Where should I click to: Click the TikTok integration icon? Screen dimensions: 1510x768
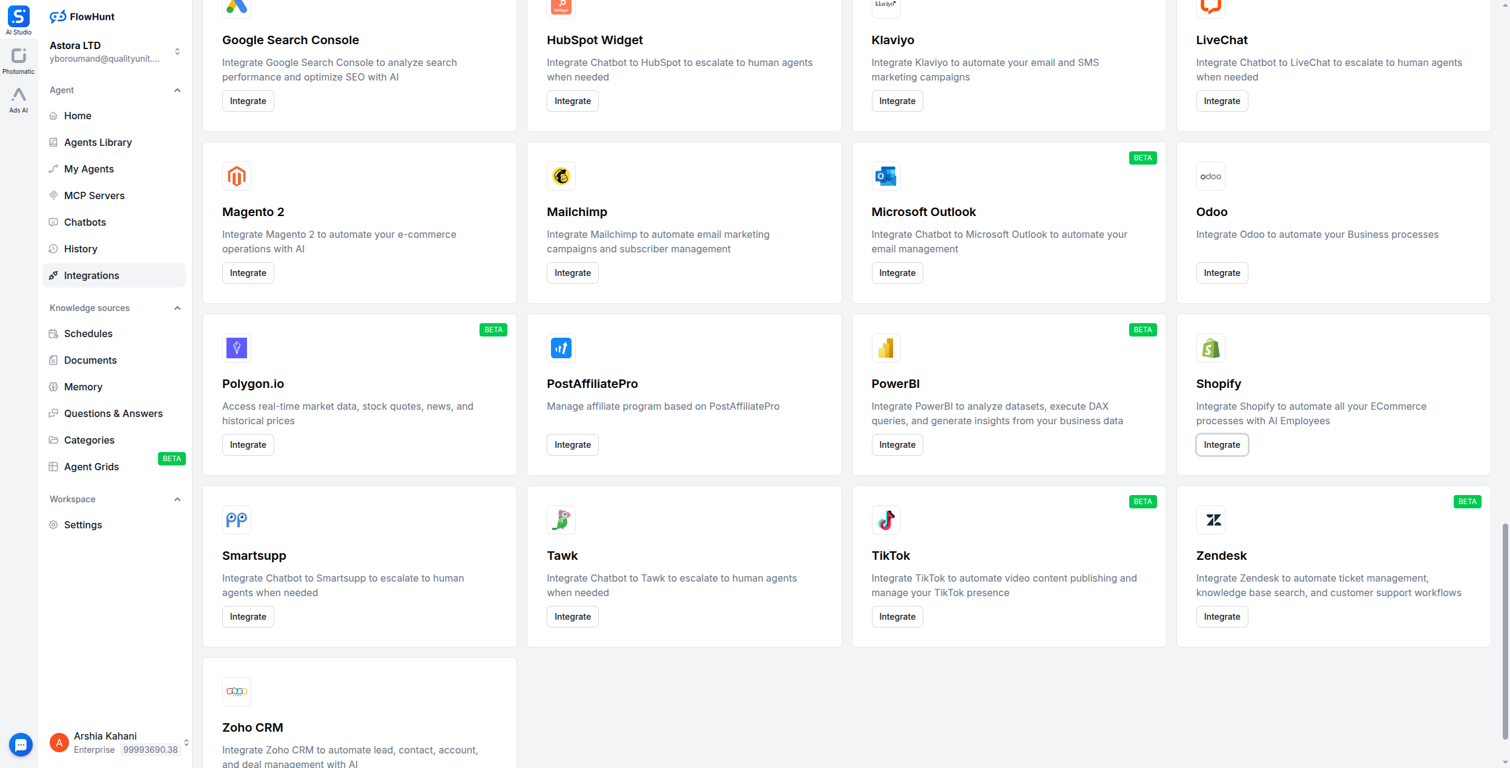click(x=886, y=520)
